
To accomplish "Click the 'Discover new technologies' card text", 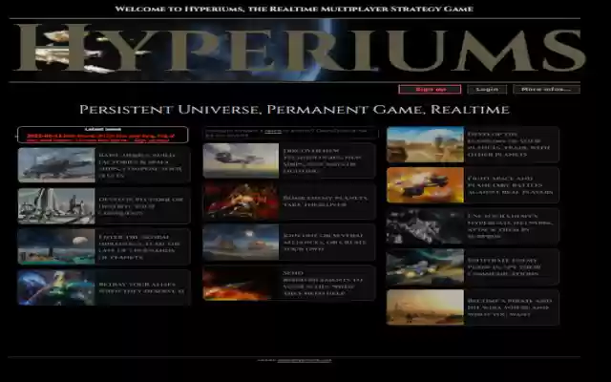I will [322, 160].
